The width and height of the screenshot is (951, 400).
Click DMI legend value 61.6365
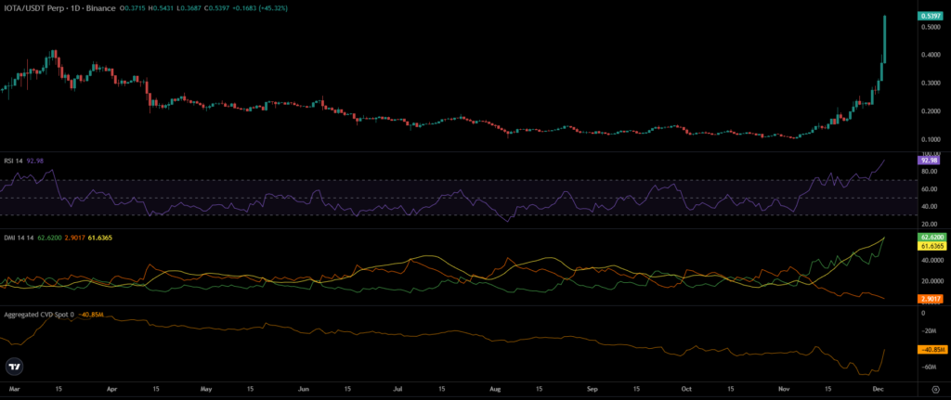pyautogui.click(x=98, y=239)
